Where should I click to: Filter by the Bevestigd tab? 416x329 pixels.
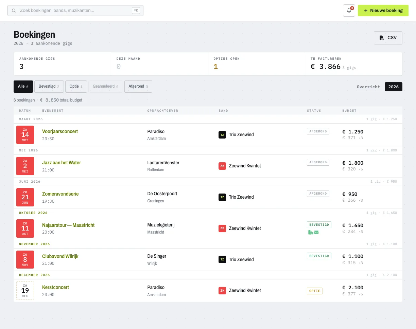point(49,87)
